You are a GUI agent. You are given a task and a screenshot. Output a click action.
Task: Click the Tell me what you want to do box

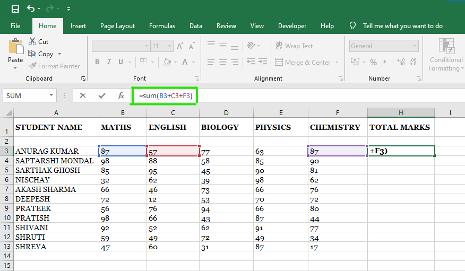point(402,26)
